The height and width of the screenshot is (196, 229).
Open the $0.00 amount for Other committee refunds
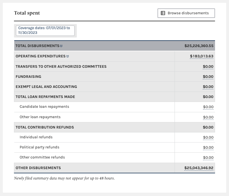[208, 158]
